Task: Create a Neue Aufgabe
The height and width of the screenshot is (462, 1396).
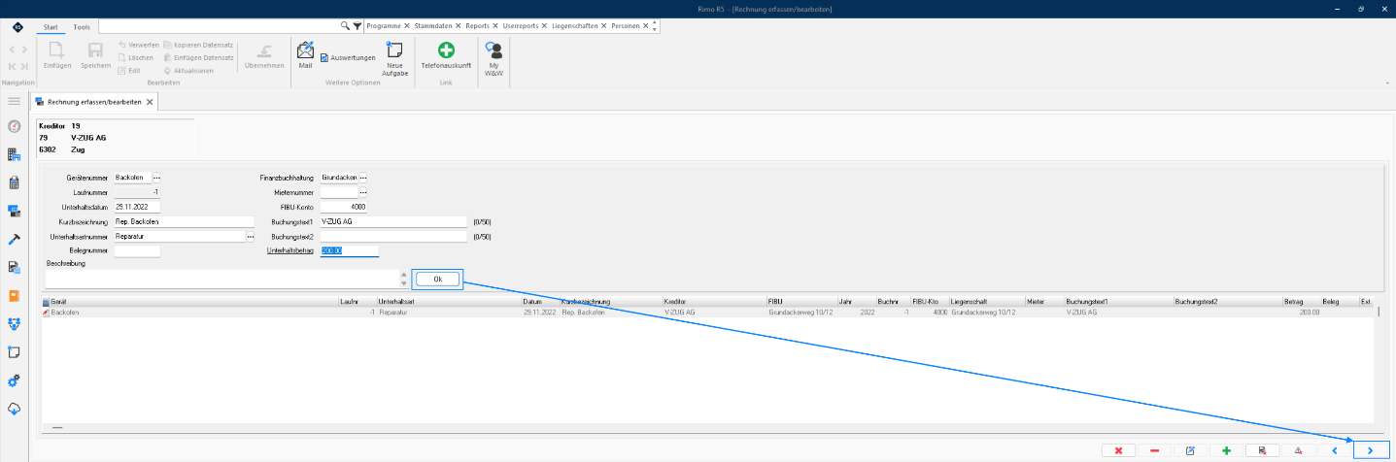Action: [395, 59]
